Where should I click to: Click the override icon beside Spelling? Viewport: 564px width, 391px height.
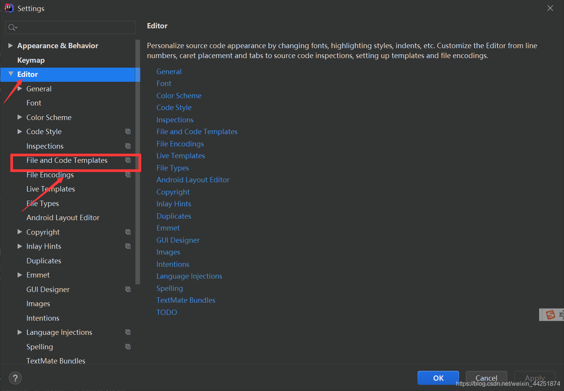pyautogui.click(x=128, y=346)
